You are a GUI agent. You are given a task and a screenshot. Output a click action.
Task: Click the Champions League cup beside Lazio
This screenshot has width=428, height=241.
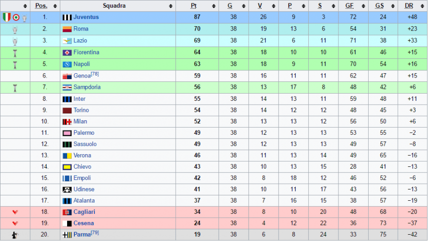(x=15, y=41)
